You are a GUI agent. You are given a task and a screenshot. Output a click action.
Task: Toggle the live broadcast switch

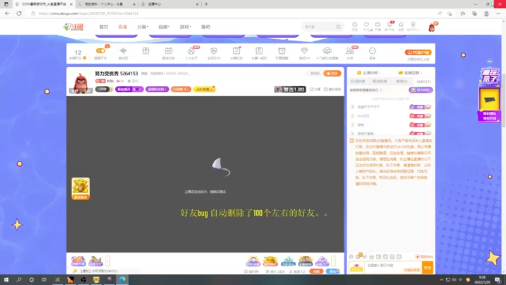[101, 51]
